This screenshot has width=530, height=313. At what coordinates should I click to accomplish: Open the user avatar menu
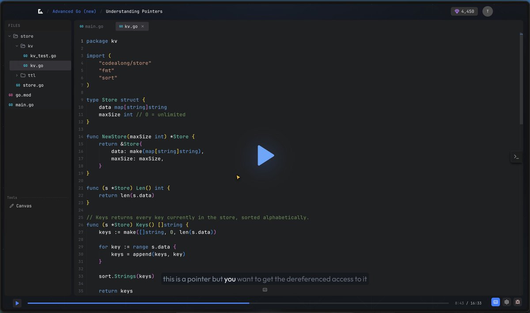point(488,11)
